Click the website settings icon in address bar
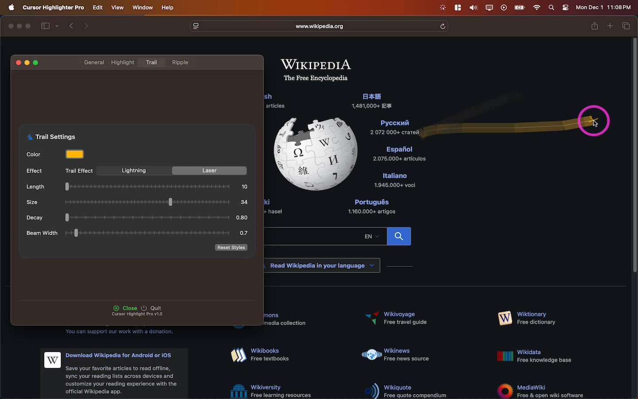Viewport: 638px width, 399px height. pyautogui.click(x=196, y=26)
